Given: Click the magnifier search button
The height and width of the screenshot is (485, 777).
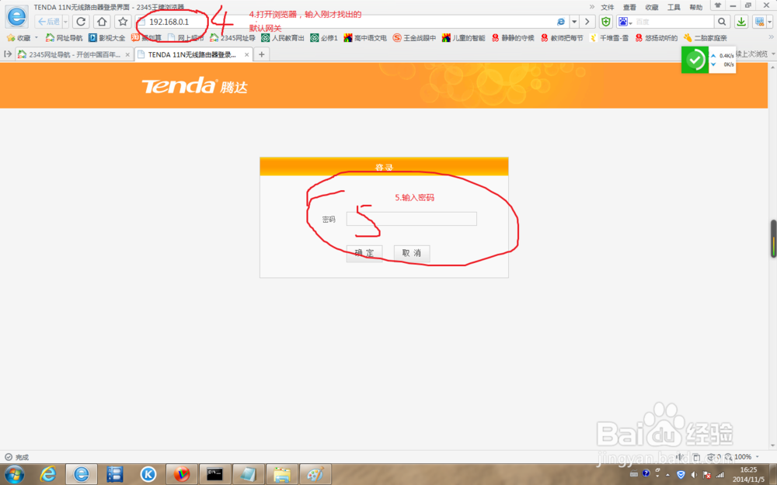Looking at the screenshot, I should [x=722, y=22].
